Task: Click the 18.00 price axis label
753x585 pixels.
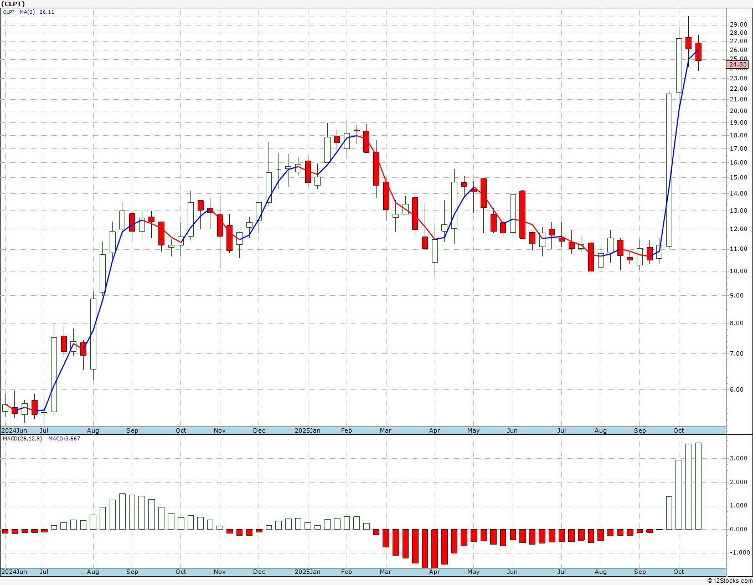Action: coord(738,136)
